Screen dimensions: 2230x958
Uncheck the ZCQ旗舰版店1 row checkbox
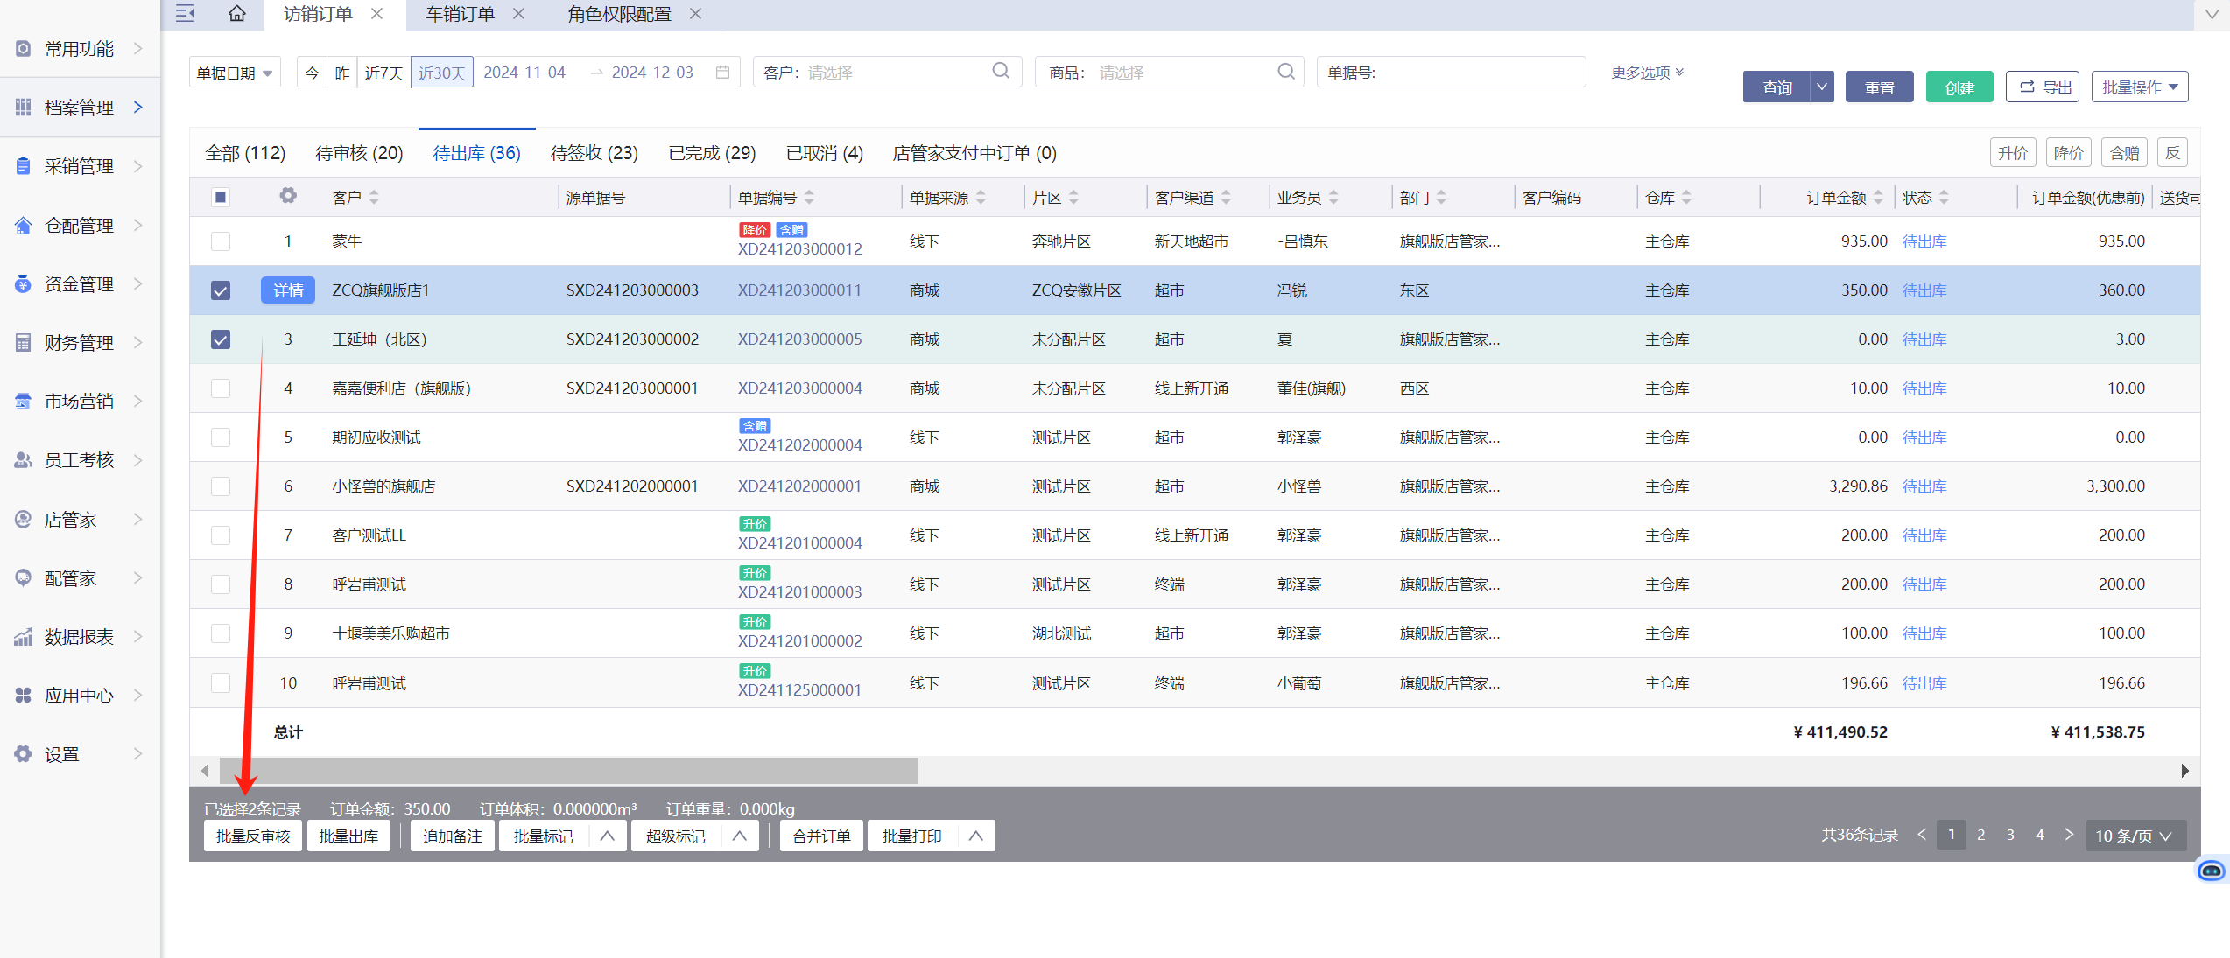click(221, 290)
